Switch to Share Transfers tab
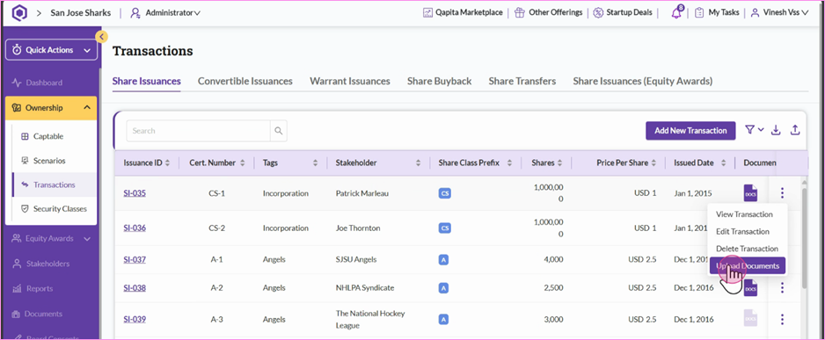This screenshot has width=825, height=340. pos(522,81)
